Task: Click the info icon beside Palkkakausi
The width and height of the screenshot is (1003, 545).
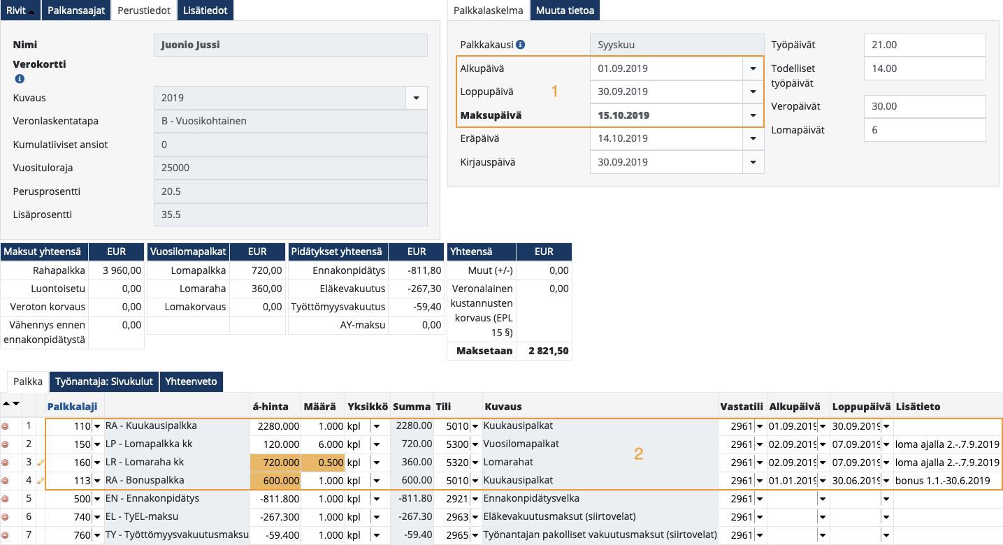Action: [x=520, y=45]
